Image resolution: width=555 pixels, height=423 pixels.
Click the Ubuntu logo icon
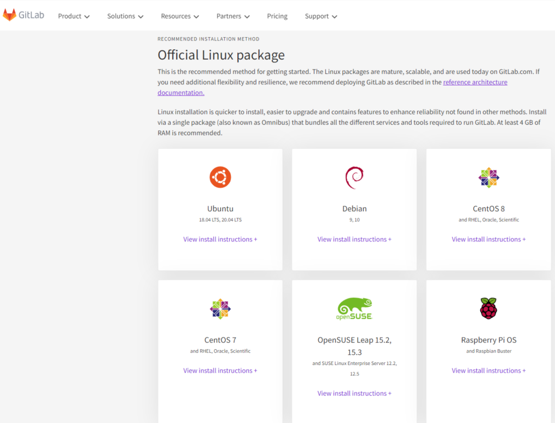pyautogui.click(x=220, y=177)
